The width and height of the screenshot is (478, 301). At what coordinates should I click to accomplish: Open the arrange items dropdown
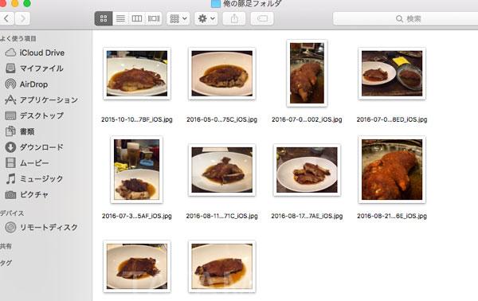178,18
